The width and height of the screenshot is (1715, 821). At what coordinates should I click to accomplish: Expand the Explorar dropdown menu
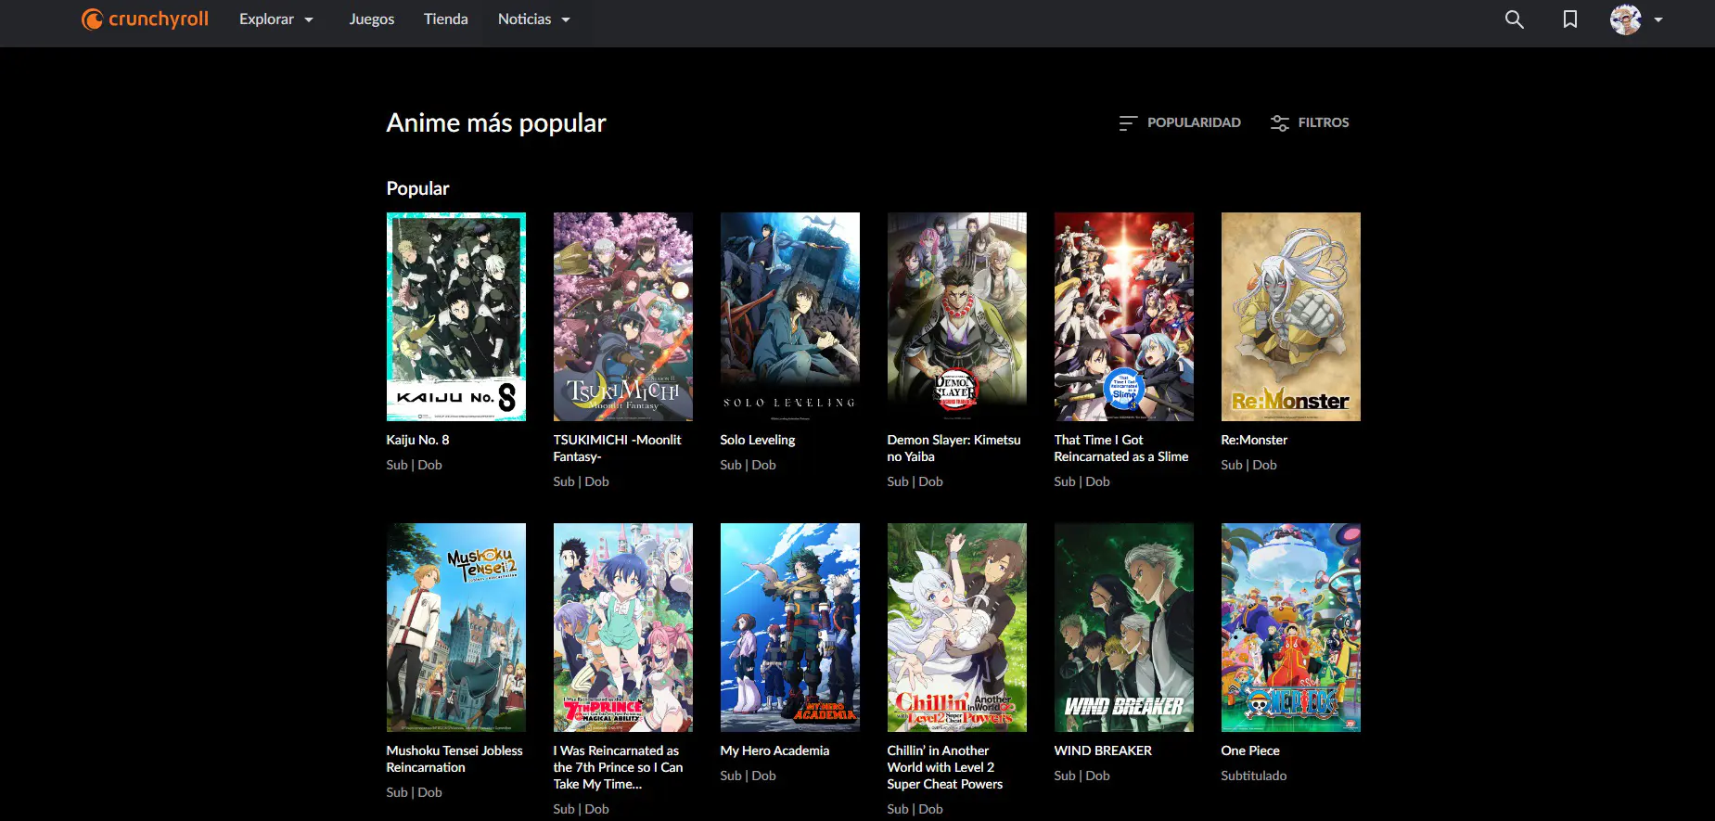276,19
